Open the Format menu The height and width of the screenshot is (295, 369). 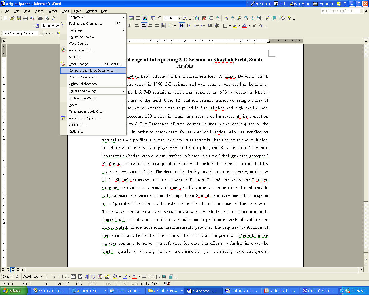52,11
